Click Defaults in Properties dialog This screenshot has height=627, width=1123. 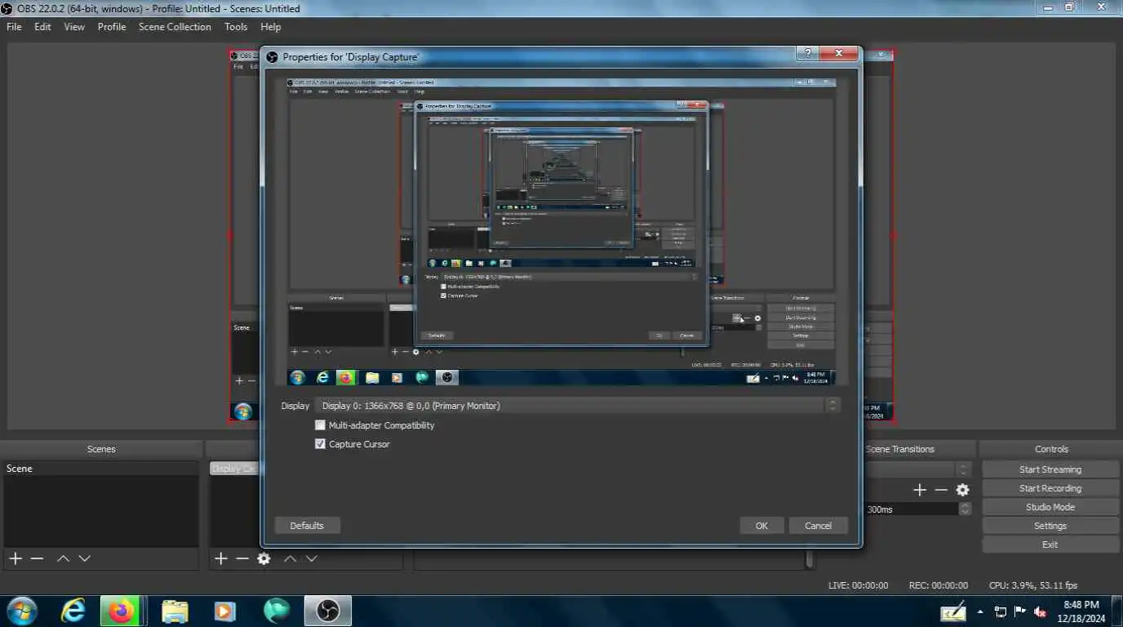click(x=307, y=526)
